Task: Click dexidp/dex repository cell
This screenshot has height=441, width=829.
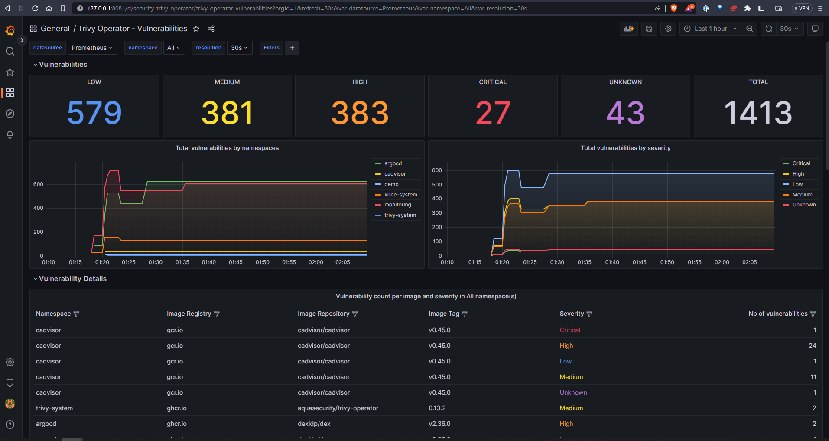Action: coord(314,424)
